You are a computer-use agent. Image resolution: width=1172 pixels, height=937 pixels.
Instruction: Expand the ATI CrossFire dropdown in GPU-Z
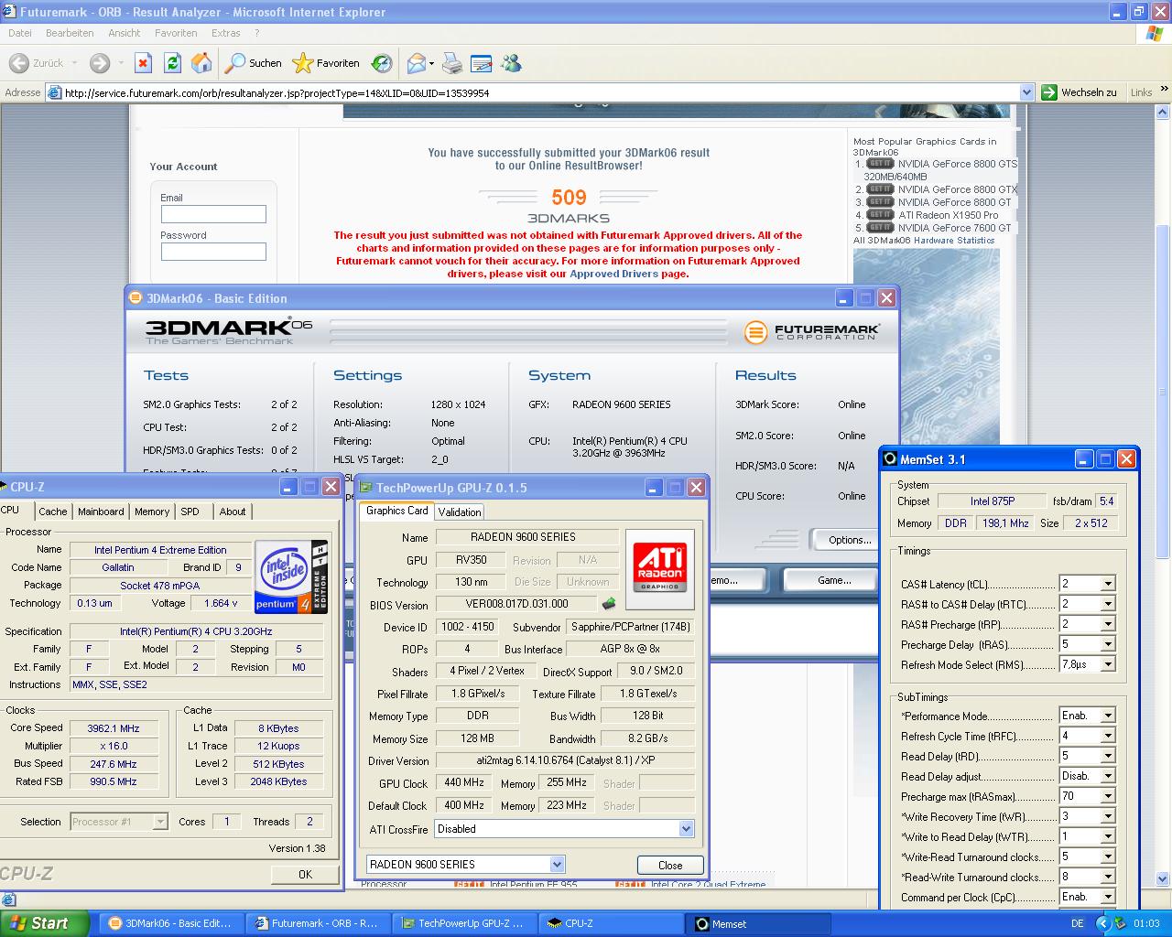click(686, 829)
